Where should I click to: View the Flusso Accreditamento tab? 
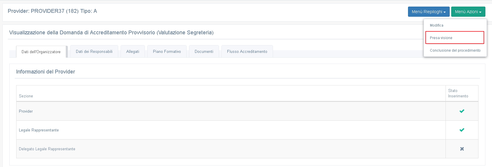click(x=247, y=51)
